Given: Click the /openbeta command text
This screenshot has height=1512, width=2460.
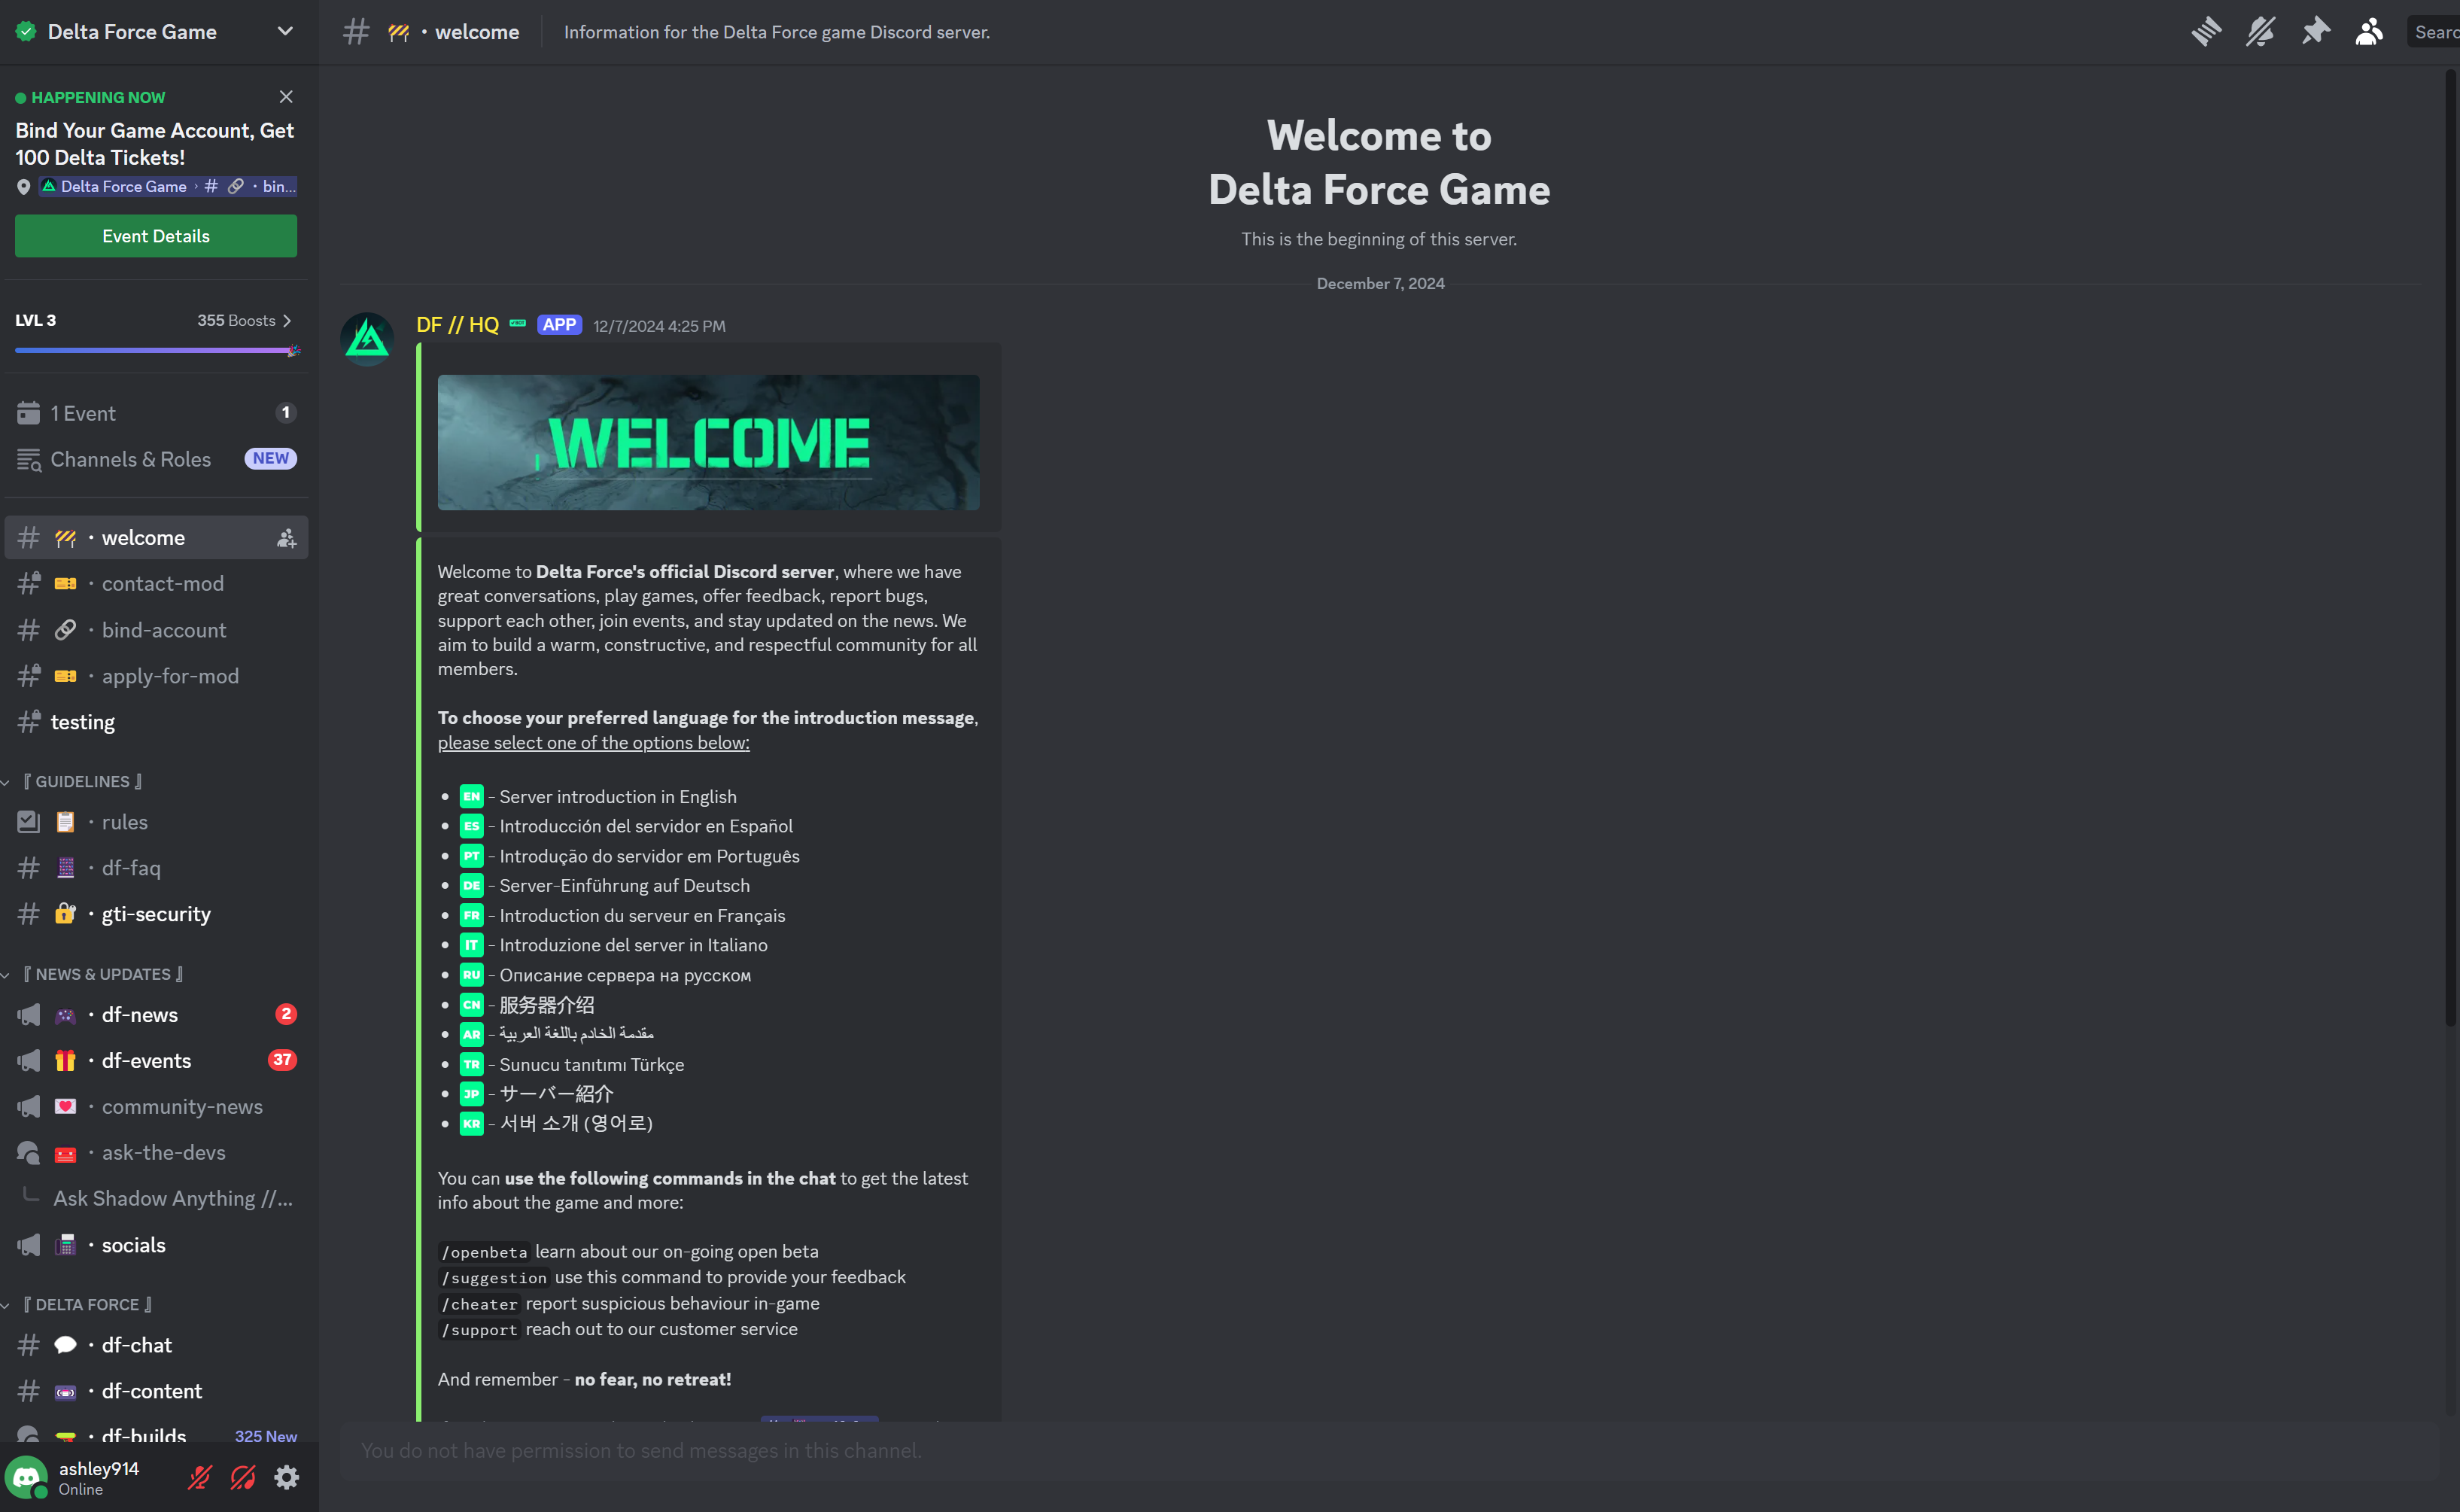Looking at the screenshot, I should pos(484,1252).
